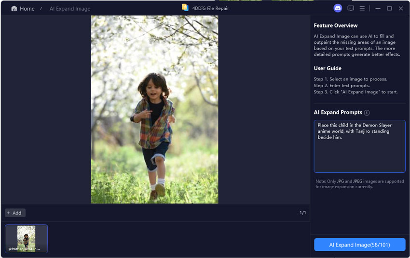This screenshot has width=410, height=258.
Task: Click the Feature Overview heading
Action: 336,26
